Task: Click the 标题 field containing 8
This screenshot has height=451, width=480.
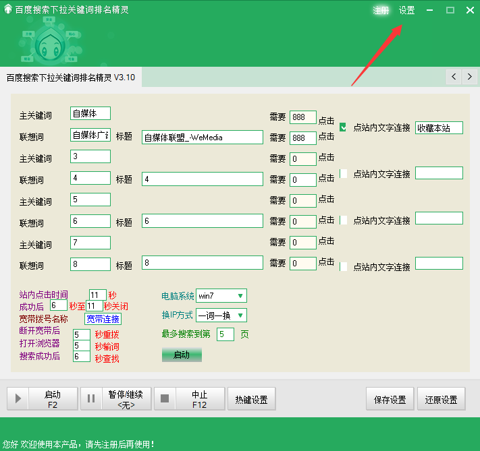Action: pos(203,263)
